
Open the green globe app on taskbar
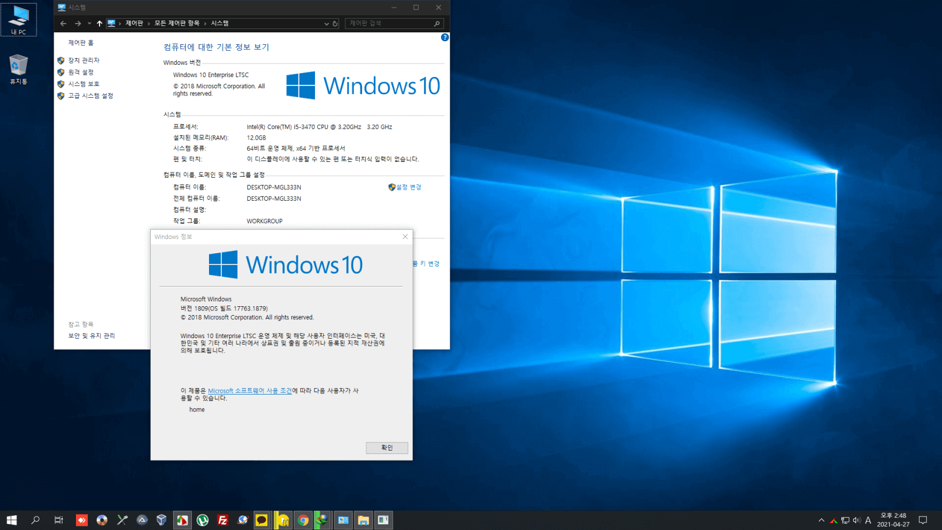322,520
